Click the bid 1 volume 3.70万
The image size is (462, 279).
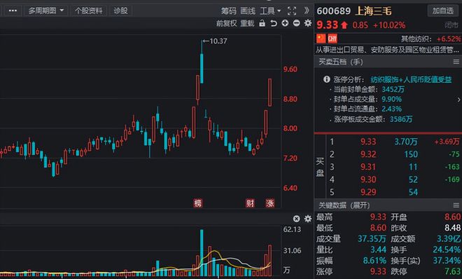pyautogui.click(x=406, y=142)
